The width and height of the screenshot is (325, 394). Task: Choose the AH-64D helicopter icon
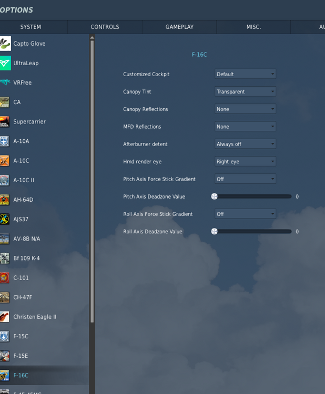pyautogui.click(x=5, y=200)
